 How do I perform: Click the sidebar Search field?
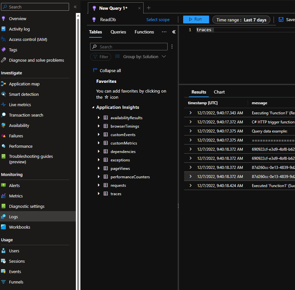coord(35,7)
